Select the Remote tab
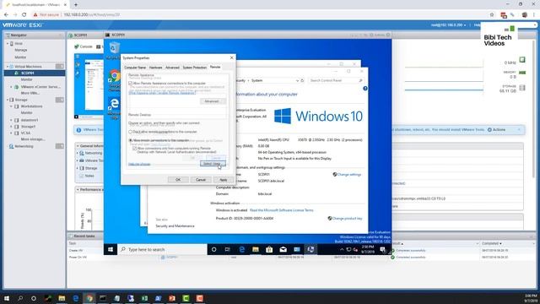Screen dimensions: 540x304 [215, 68]
